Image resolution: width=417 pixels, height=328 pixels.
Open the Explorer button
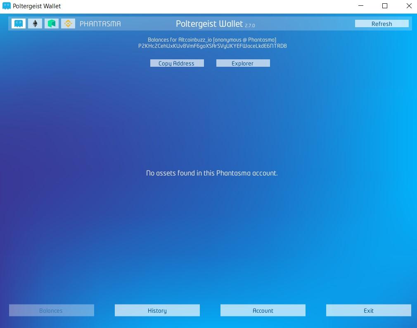(x=243, y=63)
